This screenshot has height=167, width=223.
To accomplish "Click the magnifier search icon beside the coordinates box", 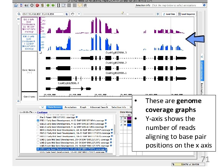I will (x=19, y=14).
